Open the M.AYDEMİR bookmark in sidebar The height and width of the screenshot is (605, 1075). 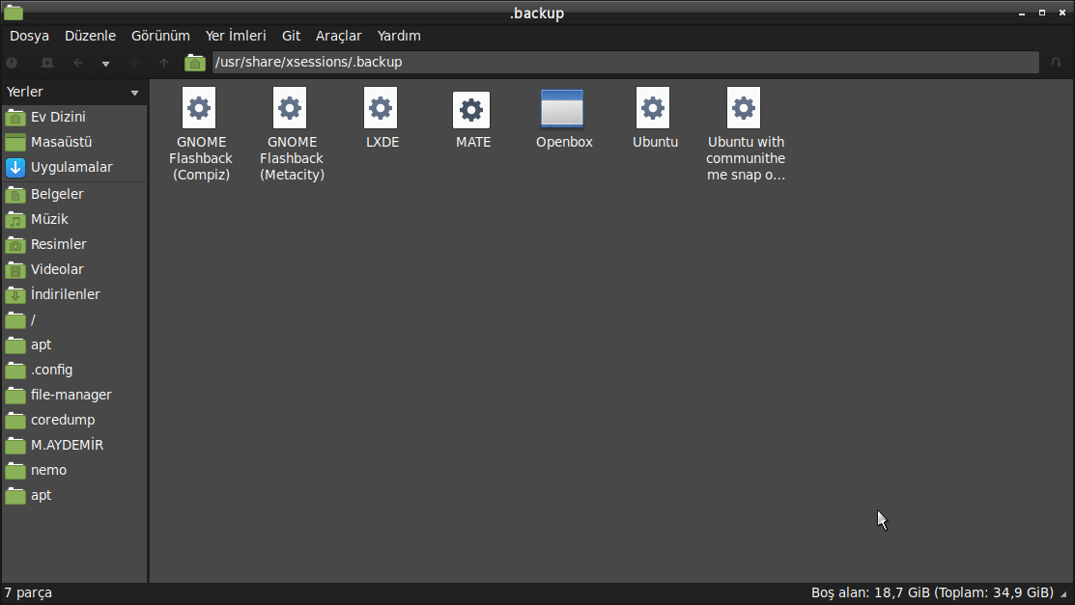click(x=74, y=446)
